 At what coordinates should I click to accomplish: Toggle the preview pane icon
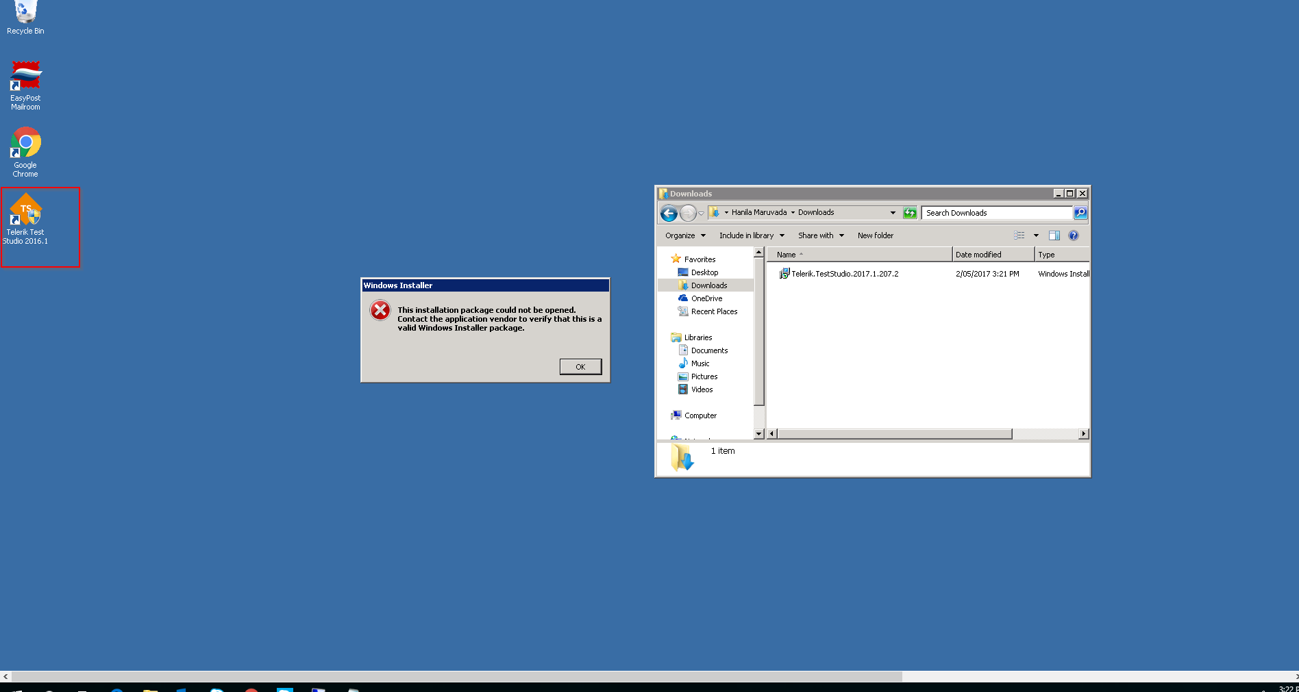1054,235
